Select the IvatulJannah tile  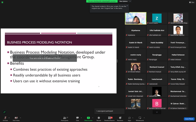[157, 79]
